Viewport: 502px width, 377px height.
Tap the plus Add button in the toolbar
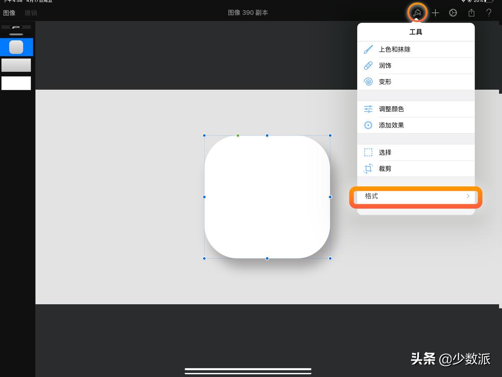[x=435, y=13]
